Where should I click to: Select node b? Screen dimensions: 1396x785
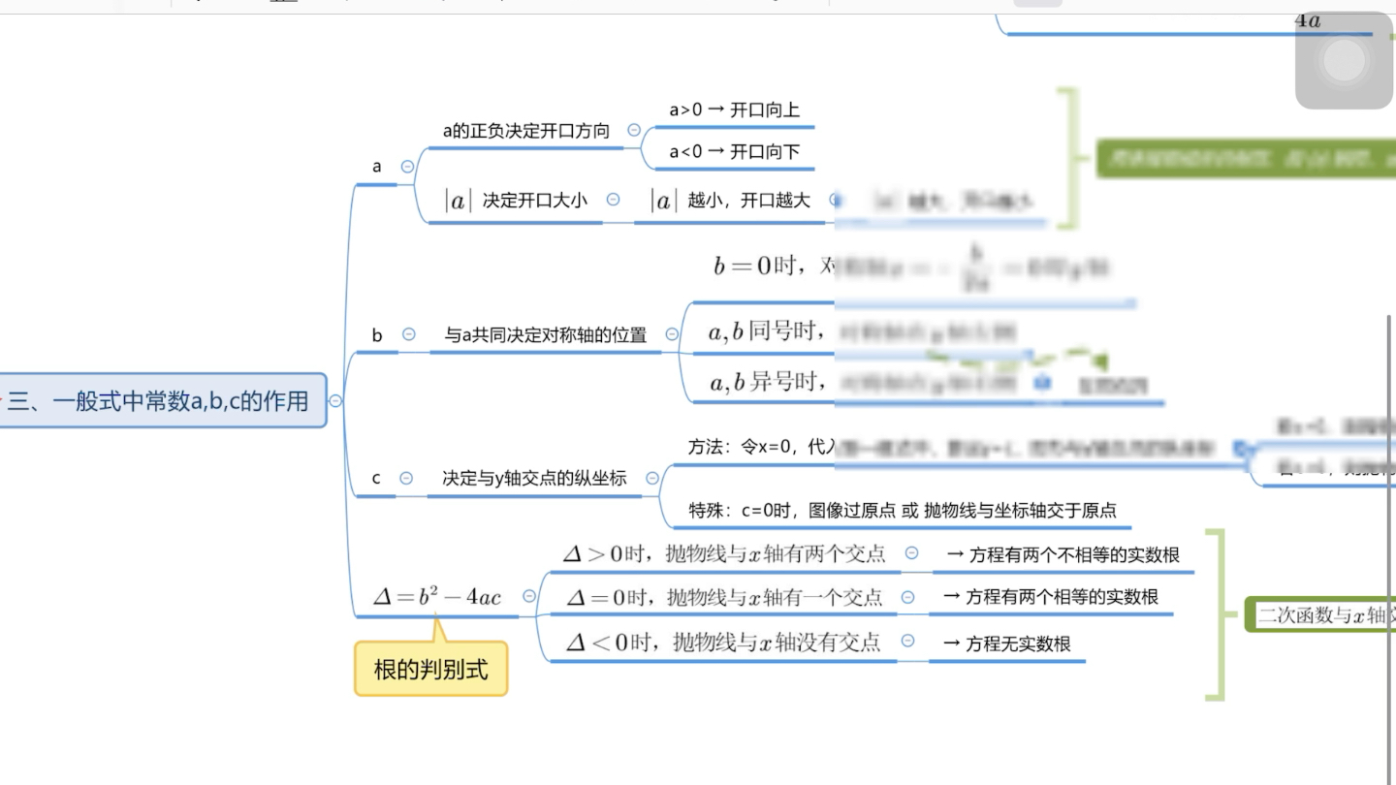(x=377, y=335)
